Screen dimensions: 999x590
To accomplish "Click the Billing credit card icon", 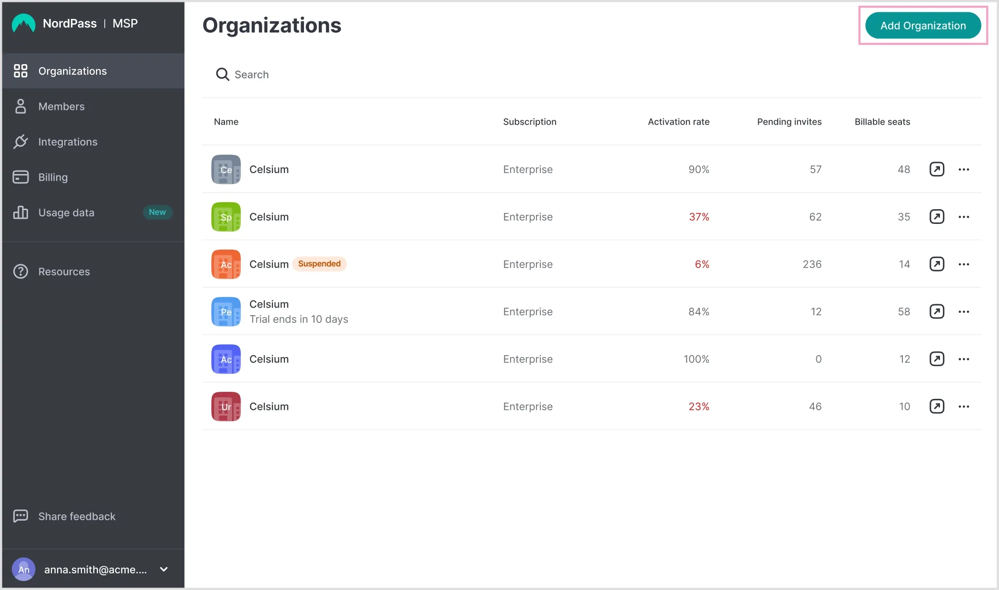I will click(x=20, y=177).
